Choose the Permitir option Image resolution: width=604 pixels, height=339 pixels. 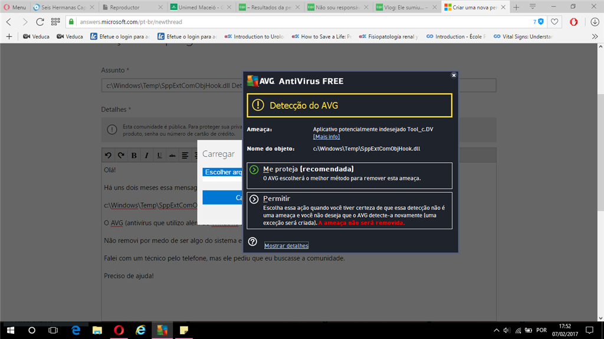(x=349, y=210)
